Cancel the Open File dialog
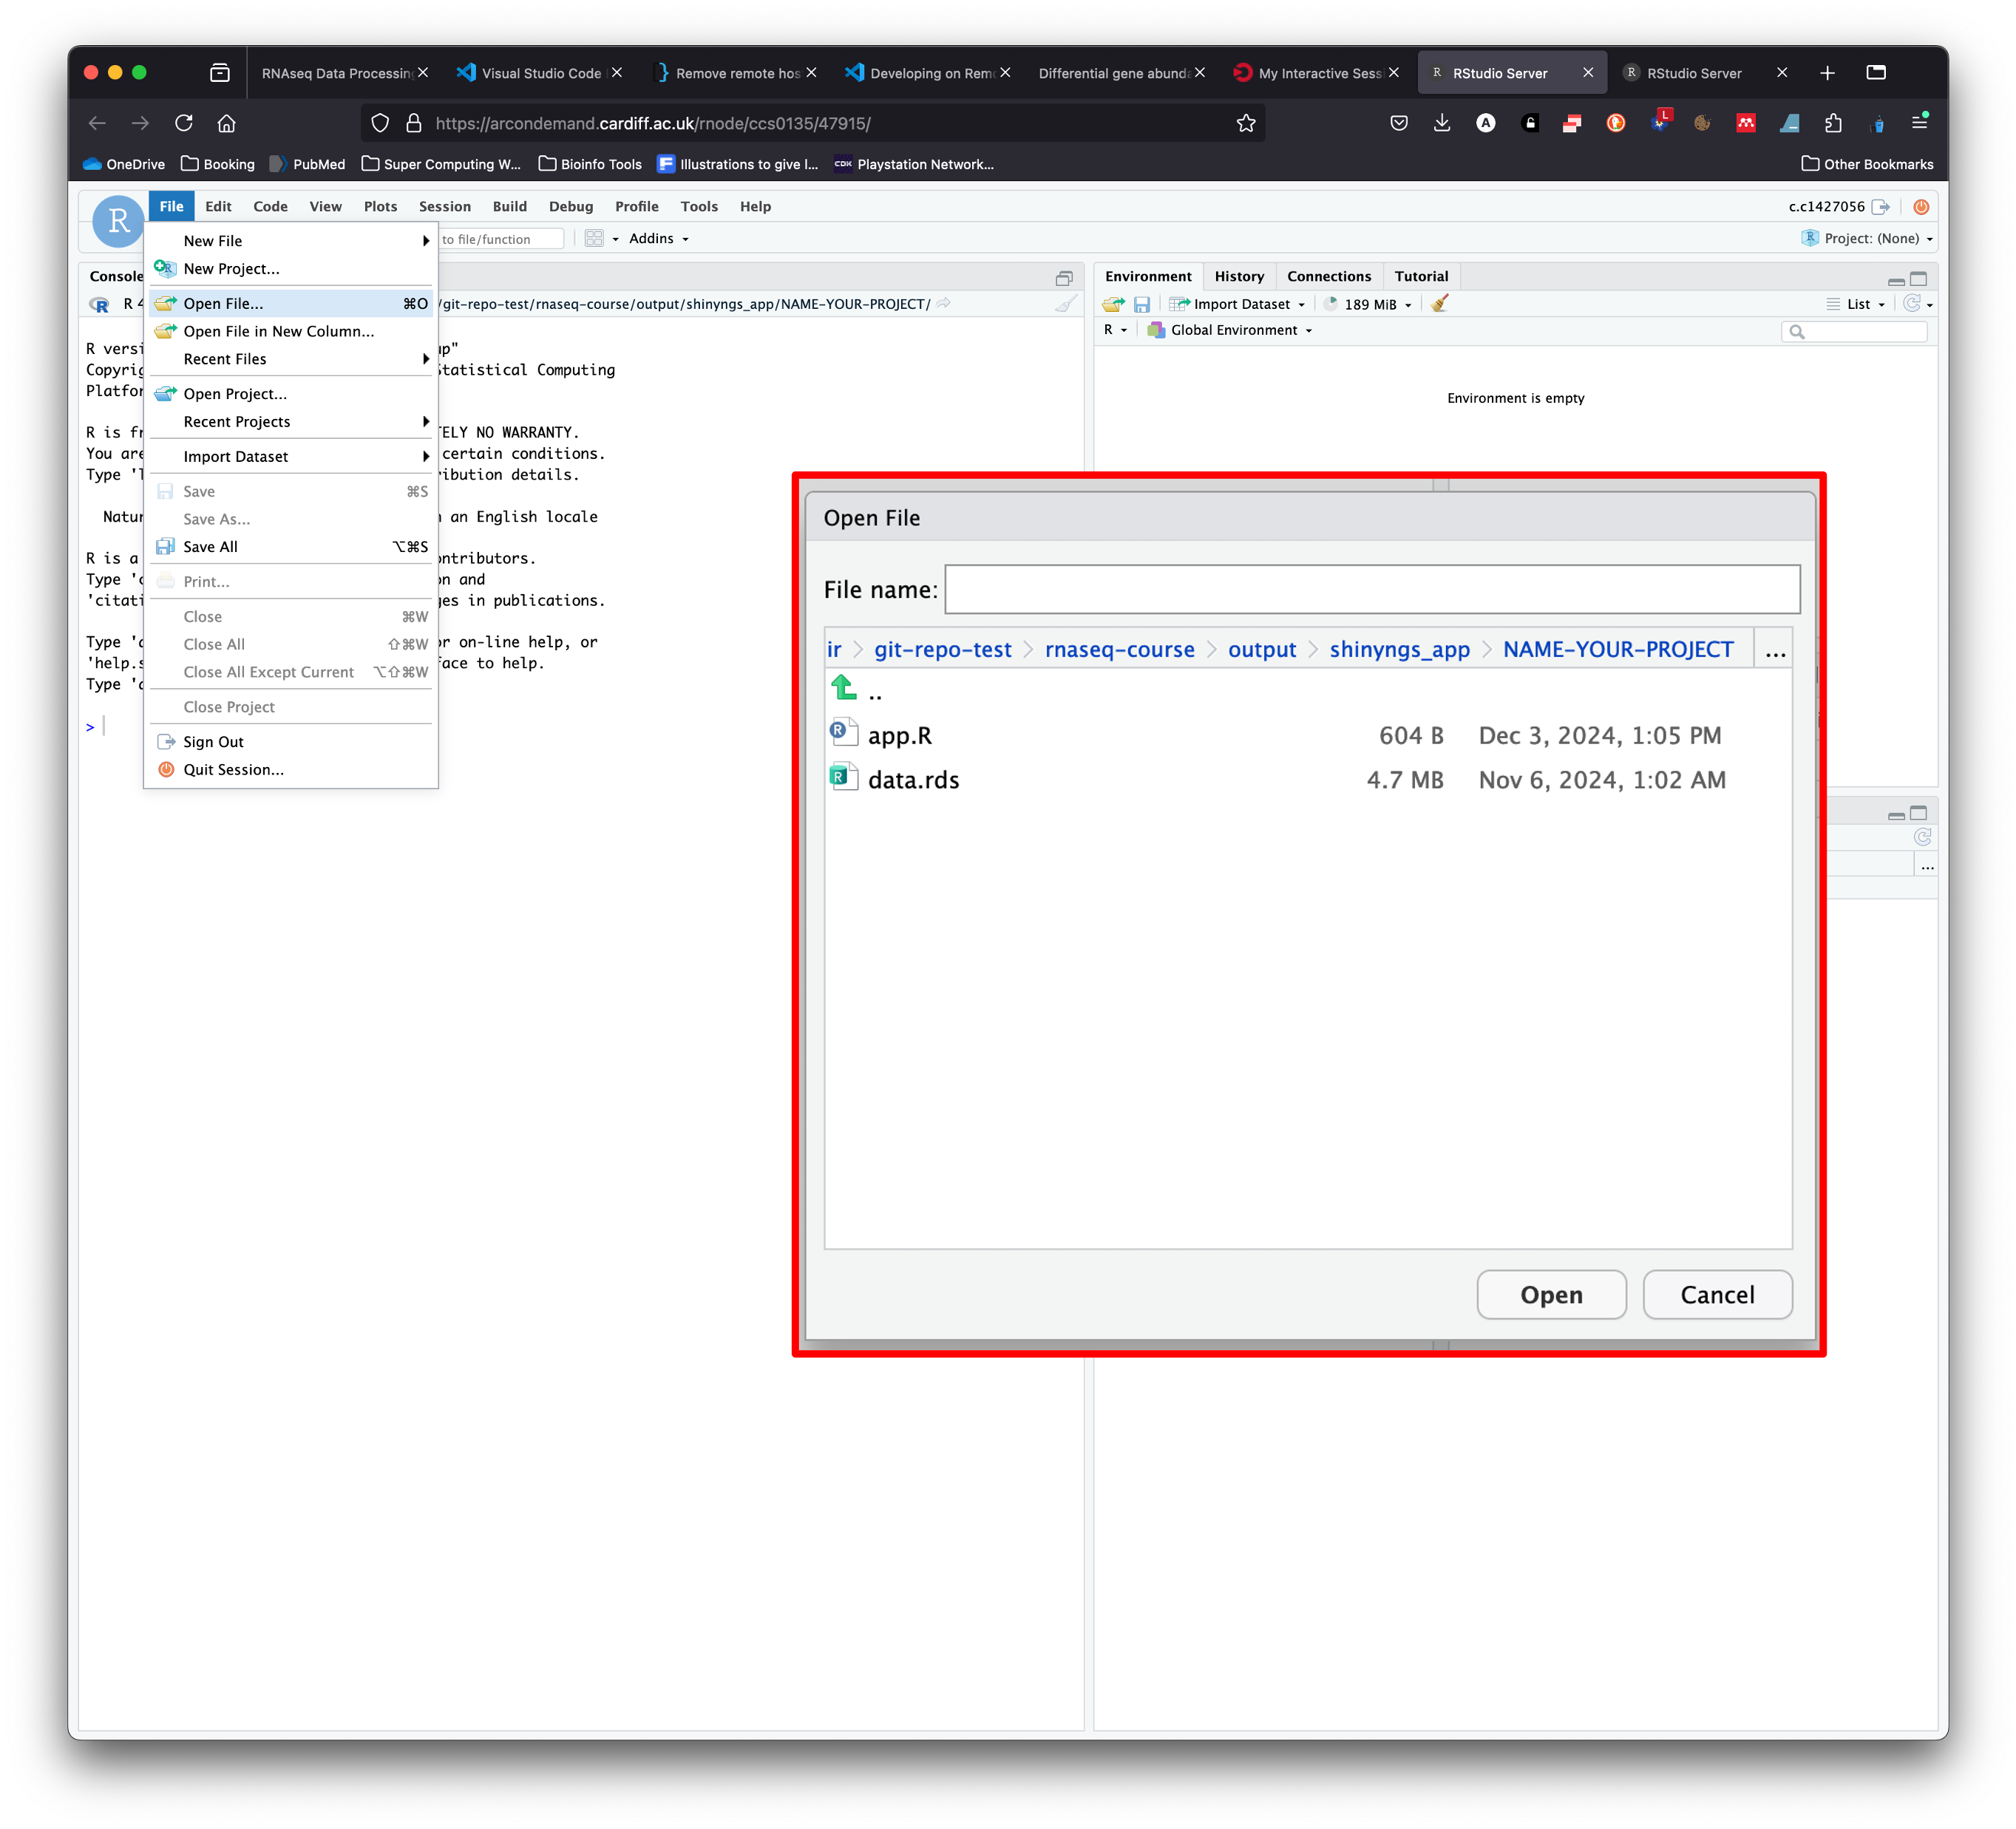 (x=1717, y=1295)
